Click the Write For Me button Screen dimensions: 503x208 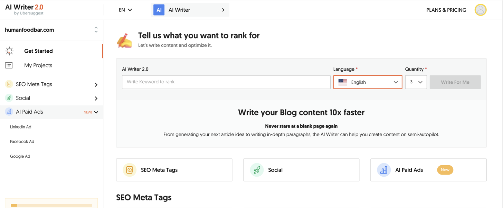[455, 82]
